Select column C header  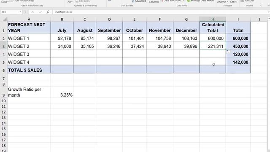[x=84, y=19]
